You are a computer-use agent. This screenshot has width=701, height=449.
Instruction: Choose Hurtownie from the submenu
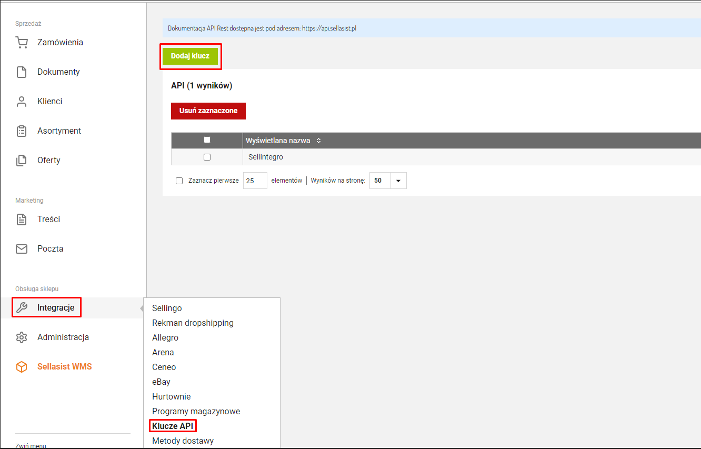(172, 396)
